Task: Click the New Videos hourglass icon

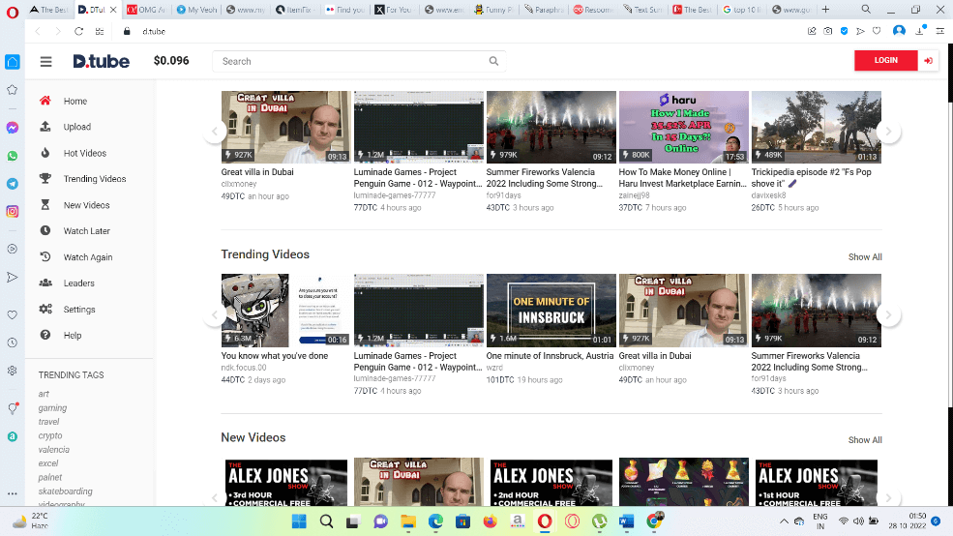Action: point(45,205)
